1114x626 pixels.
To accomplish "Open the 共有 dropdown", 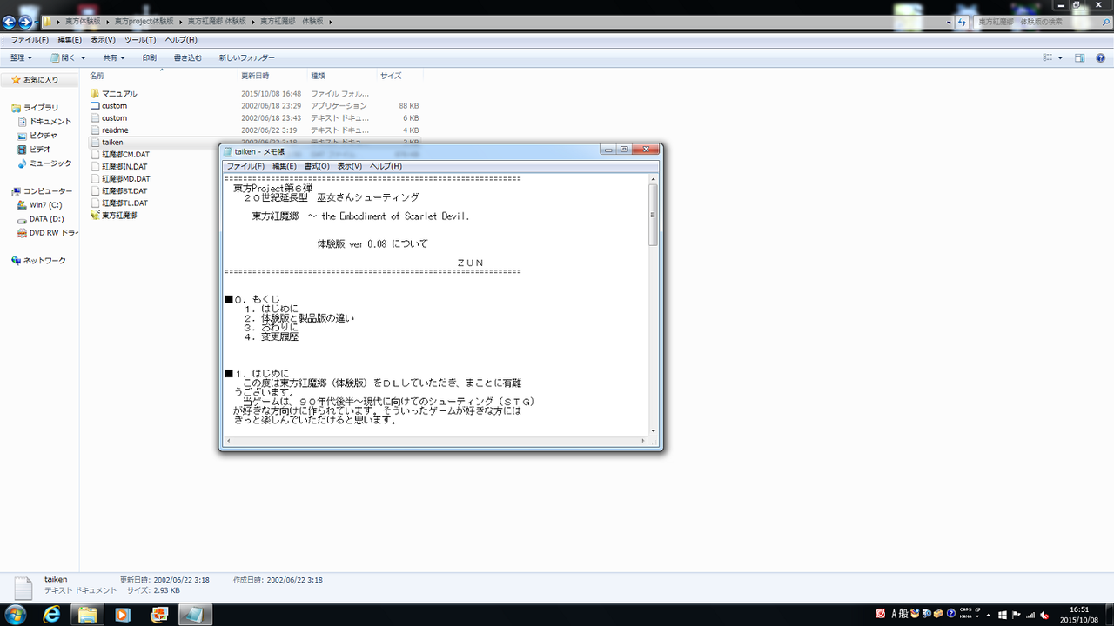I will [x=114, y=58].
